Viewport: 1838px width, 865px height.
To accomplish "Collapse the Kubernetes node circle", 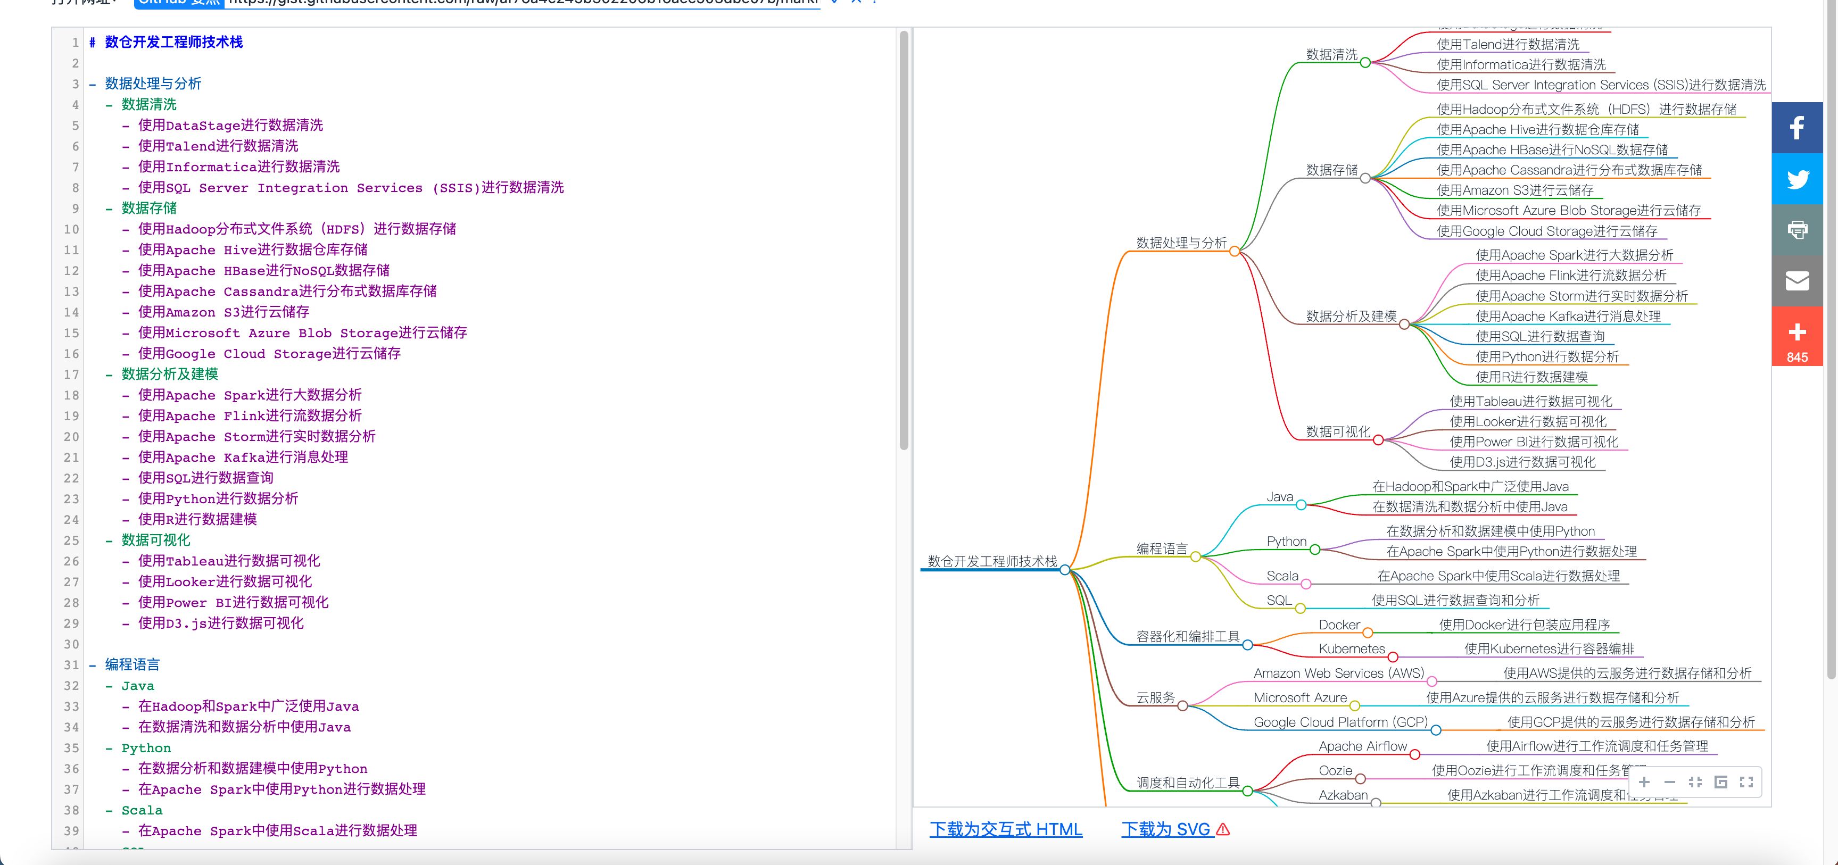I will point(1393,657).
